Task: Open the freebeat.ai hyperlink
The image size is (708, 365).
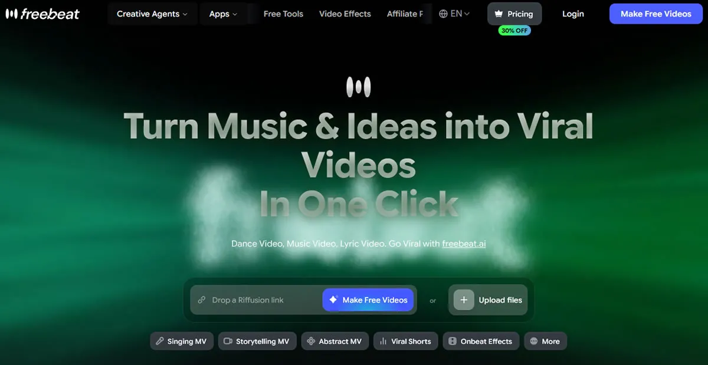Action: click(x=464, y=244)
